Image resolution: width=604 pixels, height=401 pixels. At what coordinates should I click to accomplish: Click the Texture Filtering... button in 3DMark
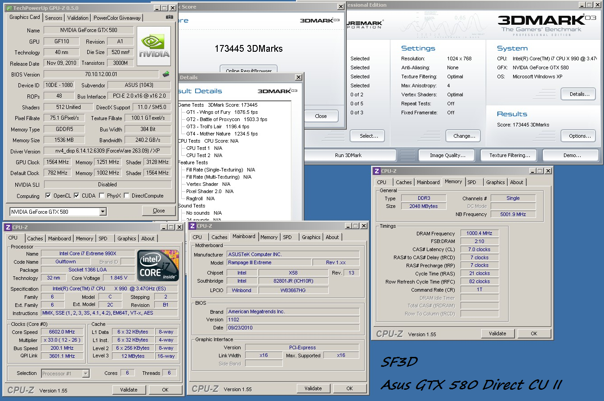(510, 155)
